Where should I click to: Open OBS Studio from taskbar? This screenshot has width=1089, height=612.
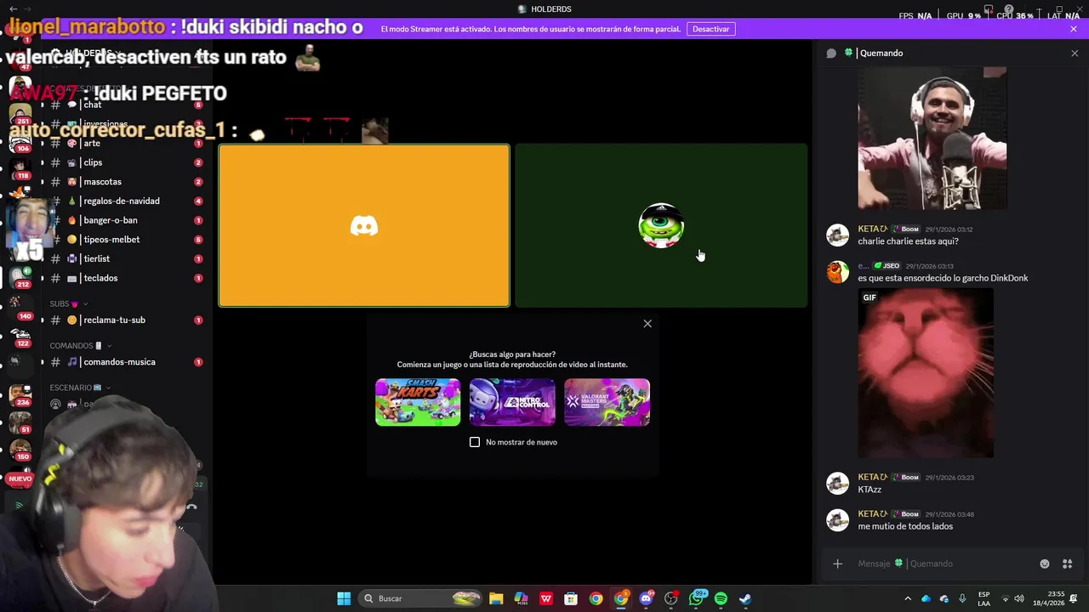coord(670,598)
